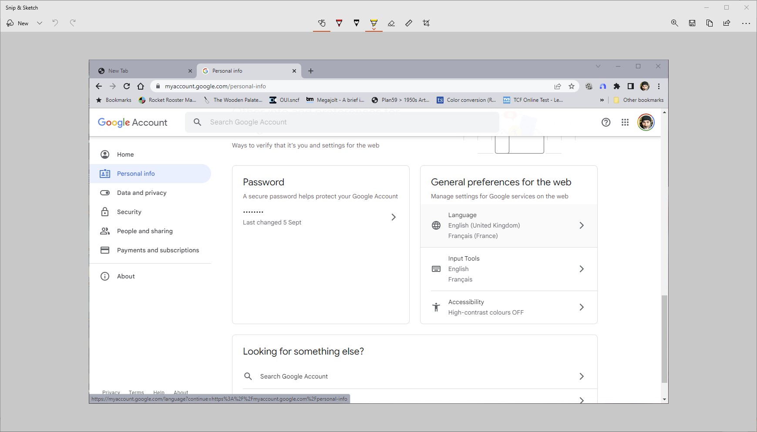Select the image crop tool

[x=426, y=23]
